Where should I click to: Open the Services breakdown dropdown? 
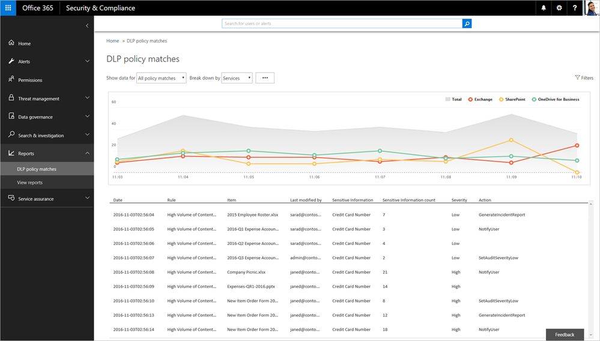(x=237, y=78)
